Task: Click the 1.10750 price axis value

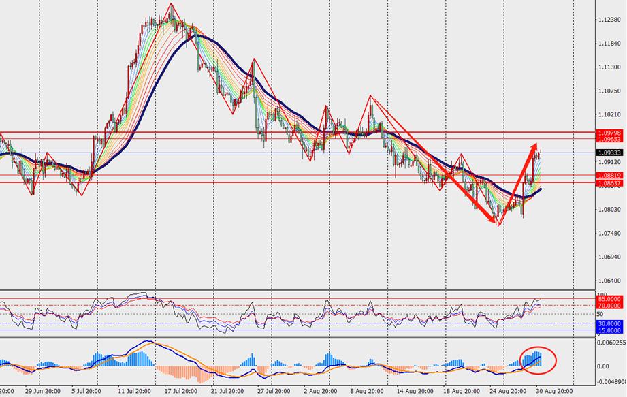Action: pos(610,91)
